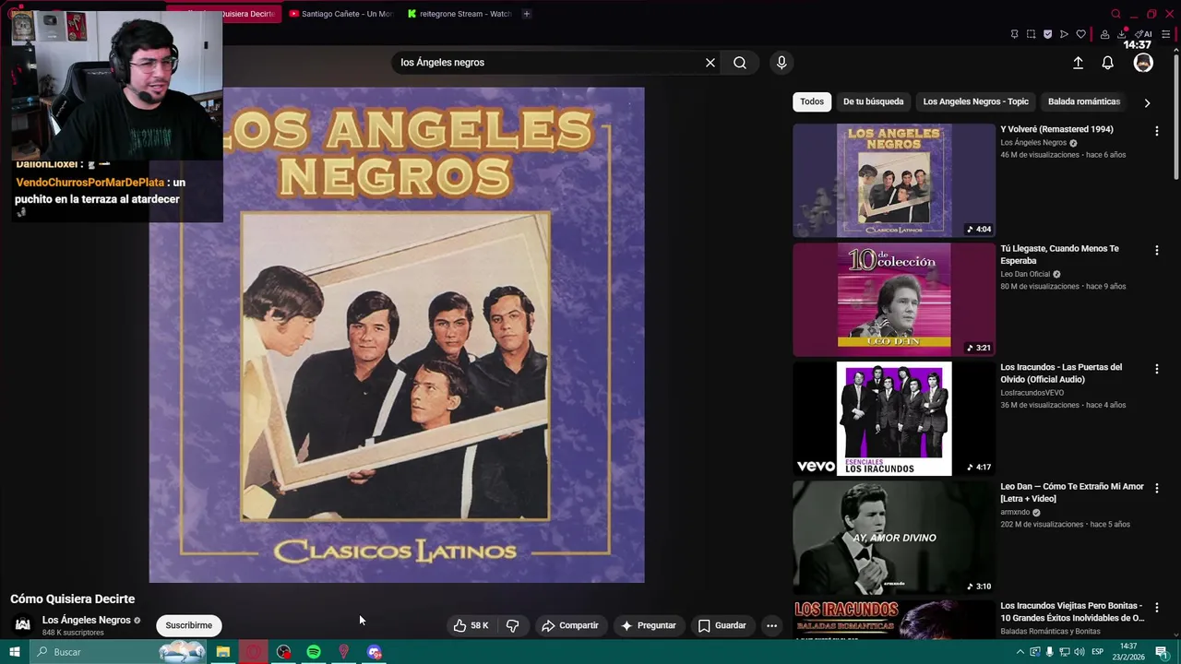1181x664 pixels.
Task: Open options for Las Puertas del Olvido
Action: pos(1156,369)
